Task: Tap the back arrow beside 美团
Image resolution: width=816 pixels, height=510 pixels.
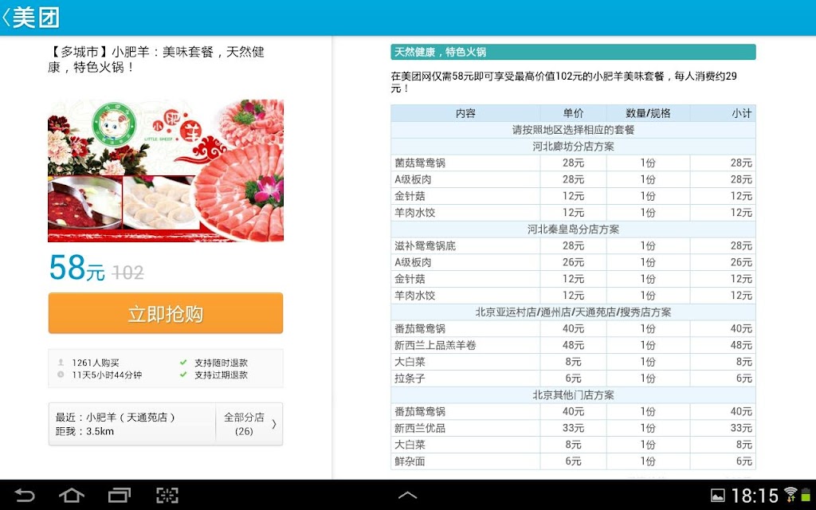Action: [x=6, y=18]
